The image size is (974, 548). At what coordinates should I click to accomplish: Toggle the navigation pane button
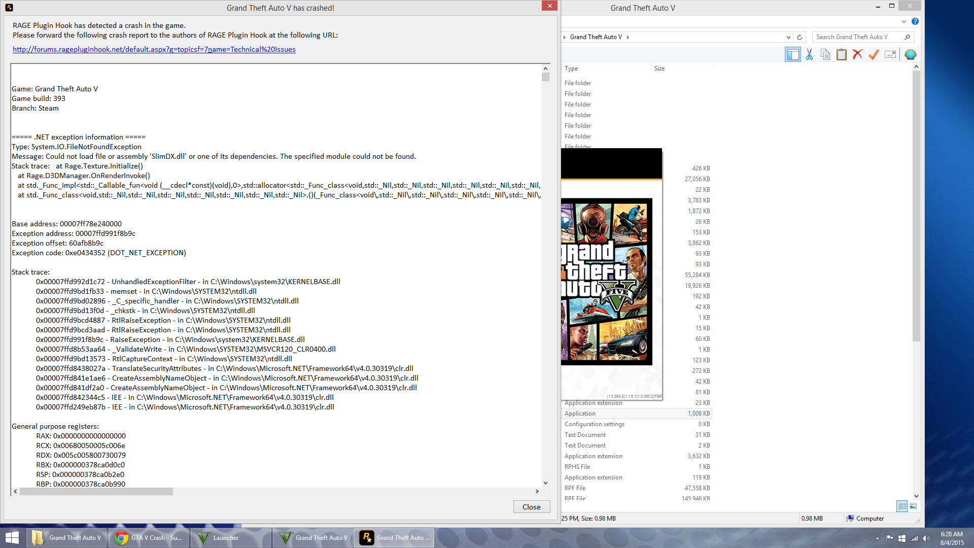click(x=792, y=55)
